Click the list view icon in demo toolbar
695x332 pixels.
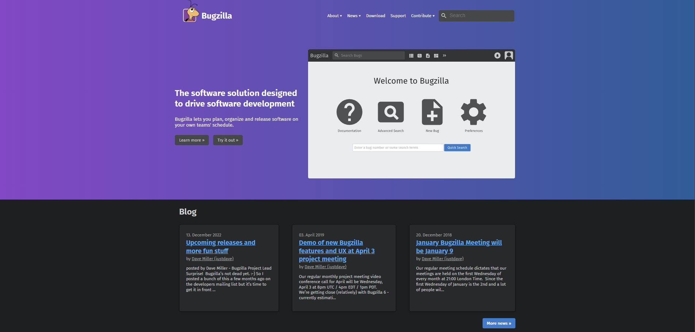pos(411,56)
